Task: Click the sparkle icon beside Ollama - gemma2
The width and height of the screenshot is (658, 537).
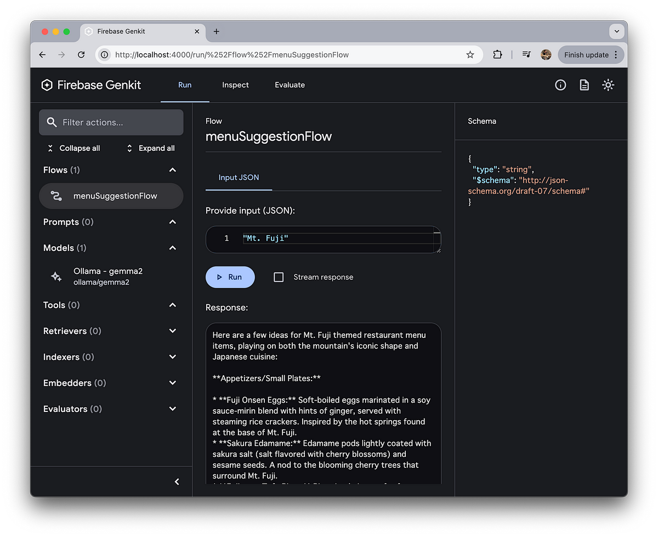Action: 55,276
